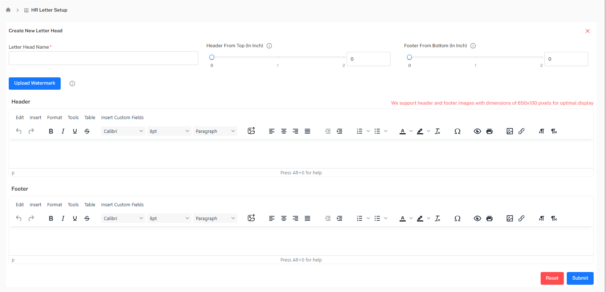Toggle preview eye icon in Header toolbar
Screen dimensions: 606x292
tap(477, 131)
